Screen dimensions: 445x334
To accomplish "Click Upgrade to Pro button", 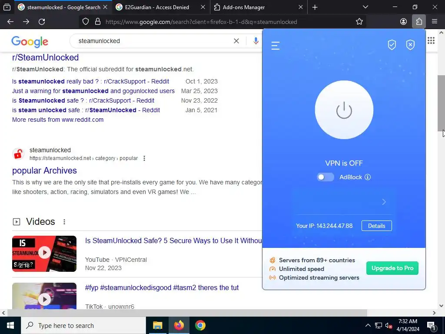I will 392,268.
